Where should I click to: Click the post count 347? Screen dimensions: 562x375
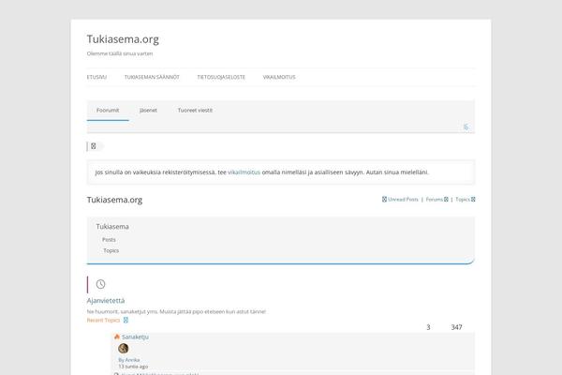(x=457, y=327)
